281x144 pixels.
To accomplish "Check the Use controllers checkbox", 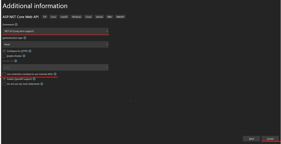I will pos(4,74).
